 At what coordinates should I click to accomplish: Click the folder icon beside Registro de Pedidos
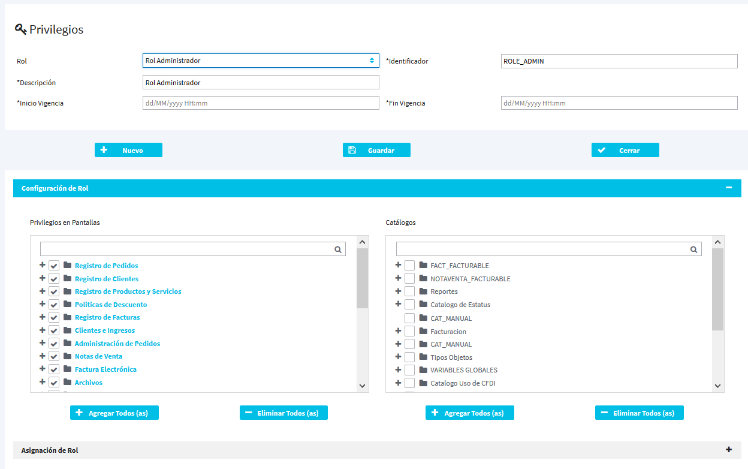pos(67,266)
